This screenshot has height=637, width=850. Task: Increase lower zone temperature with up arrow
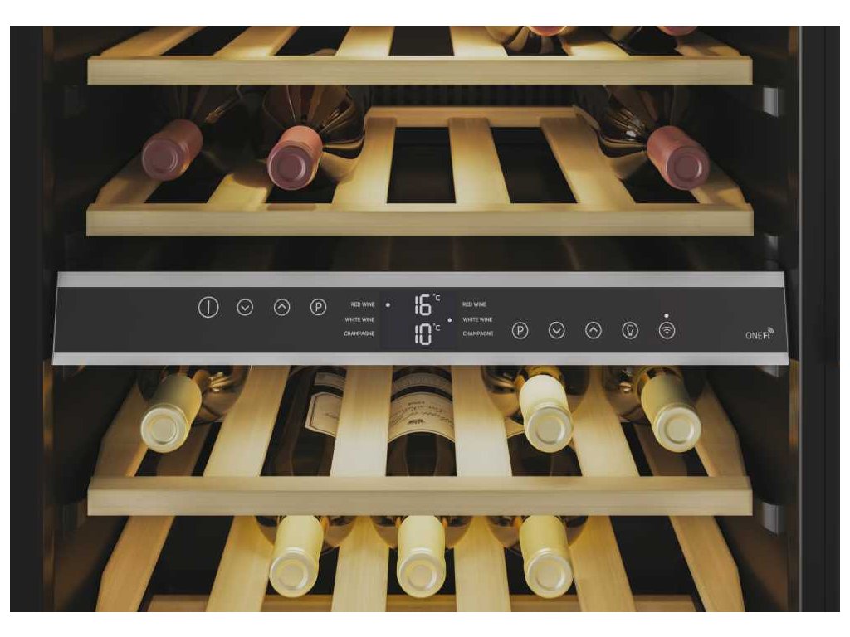594,330
